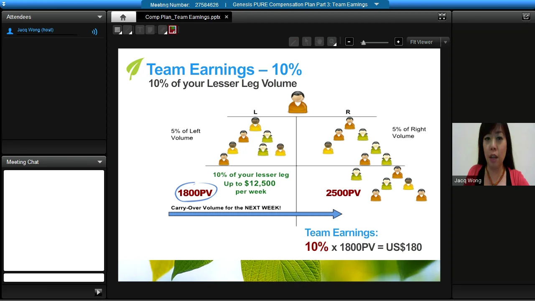The image size is (535, 301).
Task: Click the speaker audio icon beside host
Action: click(x=94, y=31)
